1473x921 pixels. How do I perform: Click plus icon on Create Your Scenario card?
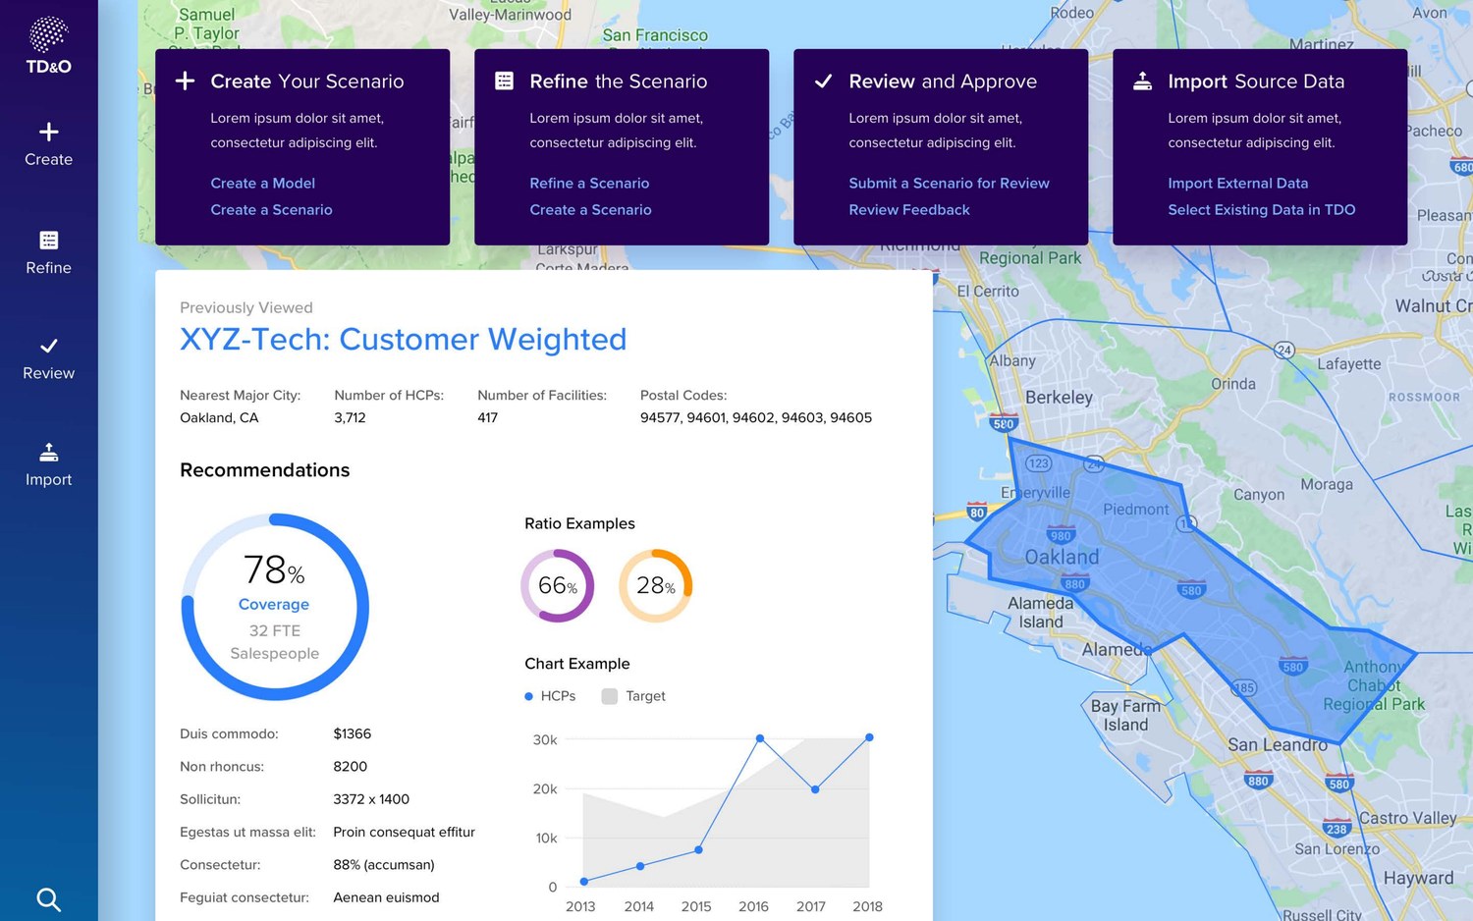(185, 81)
